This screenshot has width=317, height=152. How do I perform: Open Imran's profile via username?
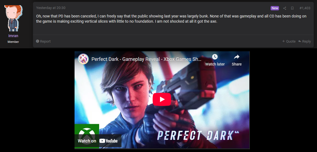pyautogui.click(x=13, y=36)
